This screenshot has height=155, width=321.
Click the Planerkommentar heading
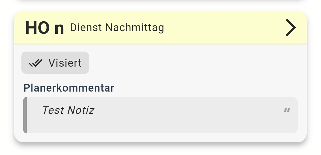click(69, 88)
